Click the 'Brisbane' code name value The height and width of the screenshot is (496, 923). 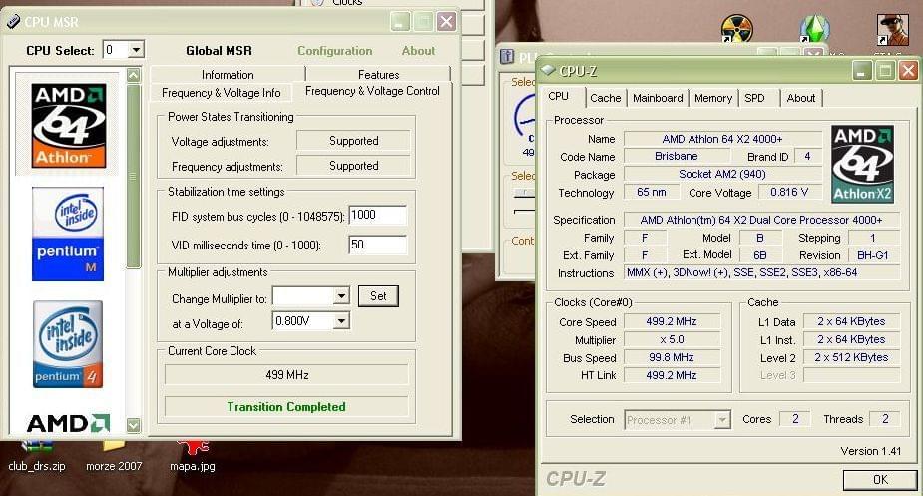coord(677,156)
